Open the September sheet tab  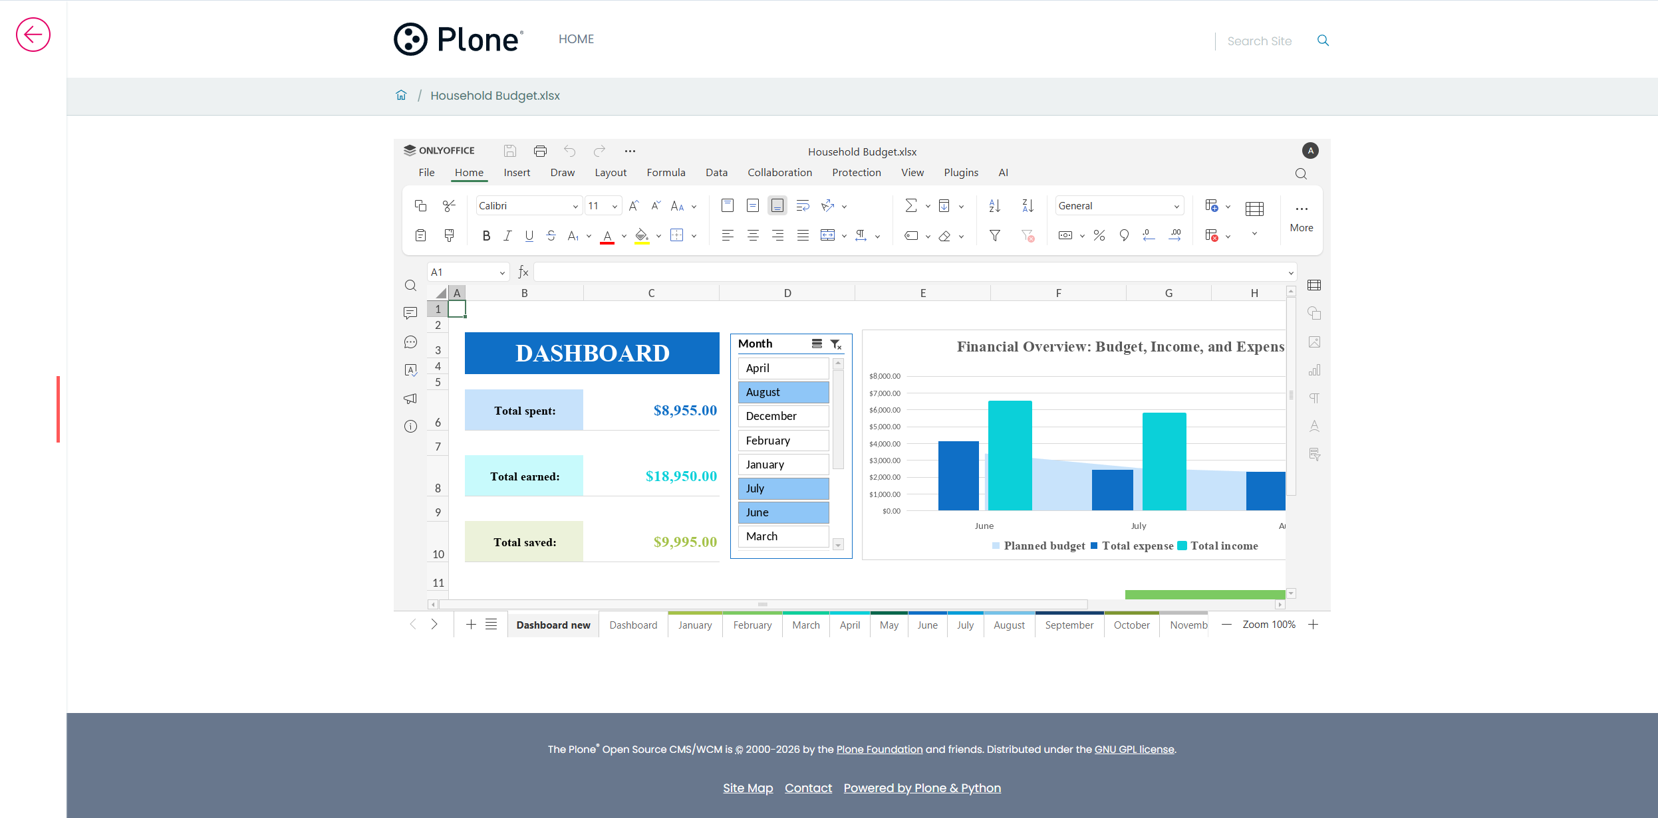[1069, 625]
